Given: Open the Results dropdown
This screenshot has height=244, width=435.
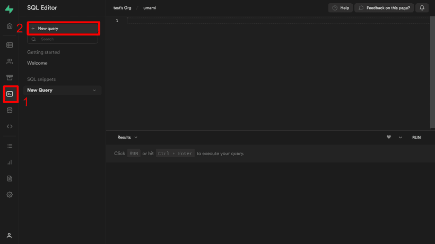Looking at the screenshot, I should [127, 138].
